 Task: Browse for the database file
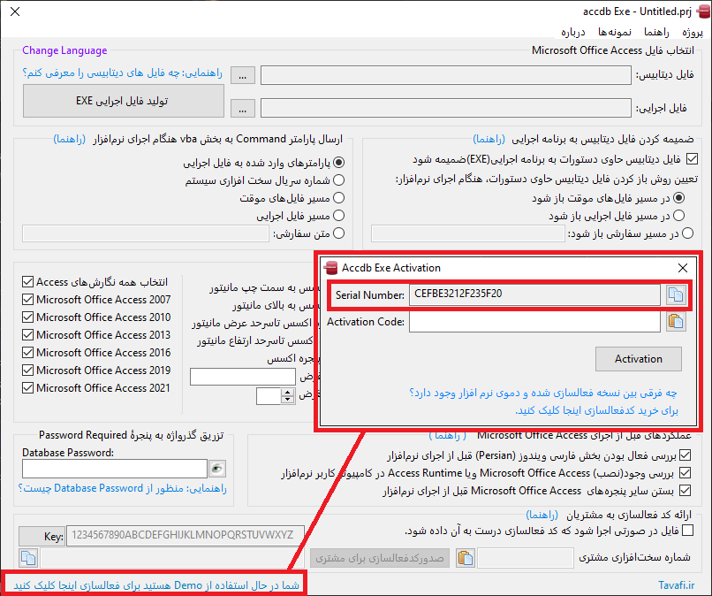242,75
